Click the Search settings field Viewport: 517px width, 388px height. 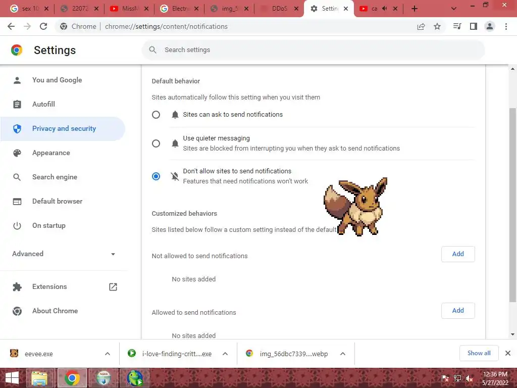click(x=313, y=50)
